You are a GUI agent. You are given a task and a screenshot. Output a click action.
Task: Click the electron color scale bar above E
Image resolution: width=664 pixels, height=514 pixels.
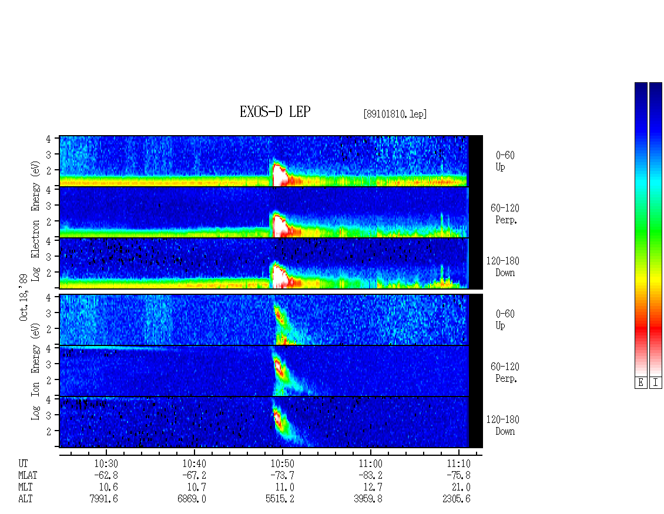[x=640, y=229]
